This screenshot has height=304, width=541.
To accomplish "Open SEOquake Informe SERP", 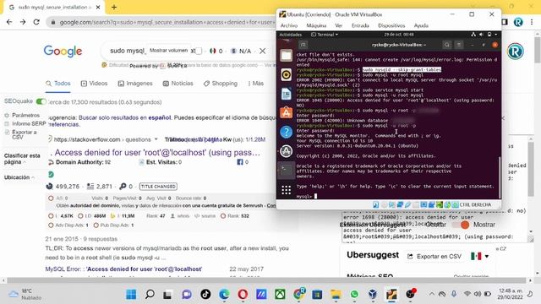I will click(25, 123).
